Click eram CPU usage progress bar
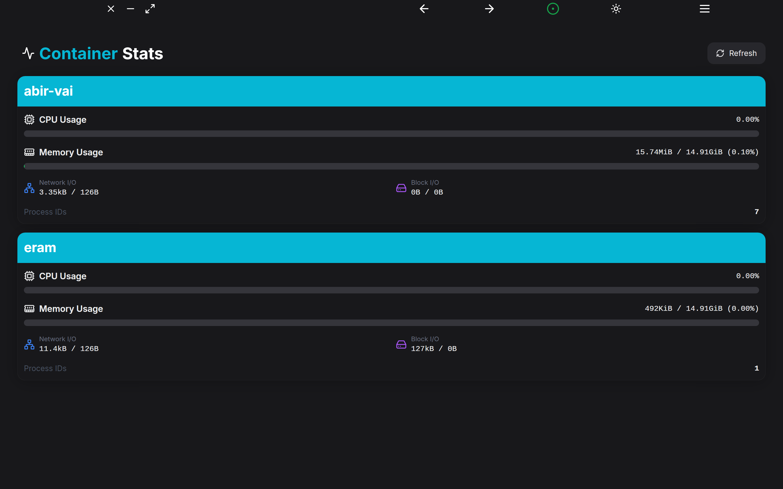The image size is (783, 489). click(x=391, y=290)
